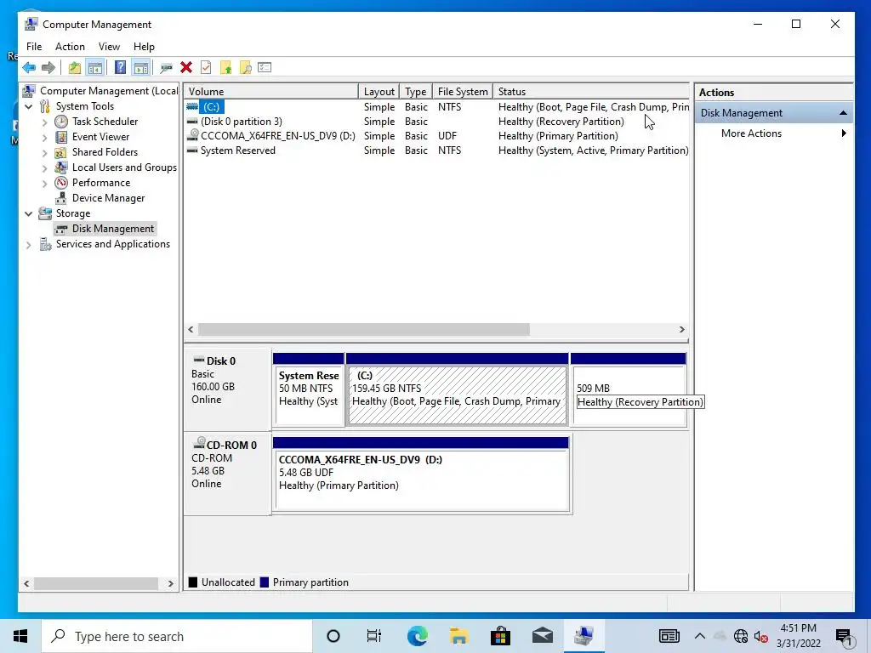Click the red X Delete icon
Viewport: 871px width, 653px height.
tap(186, 68)
